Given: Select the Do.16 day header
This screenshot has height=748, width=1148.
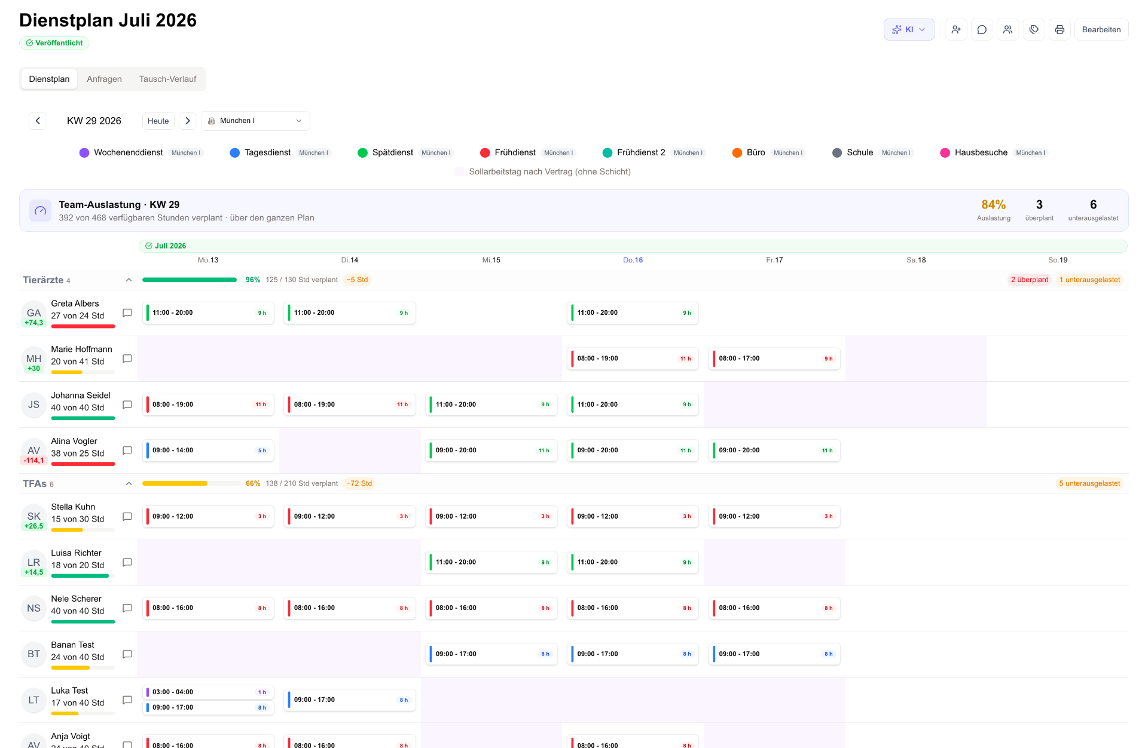Looking at the screenshot, I should click(633, 260).
